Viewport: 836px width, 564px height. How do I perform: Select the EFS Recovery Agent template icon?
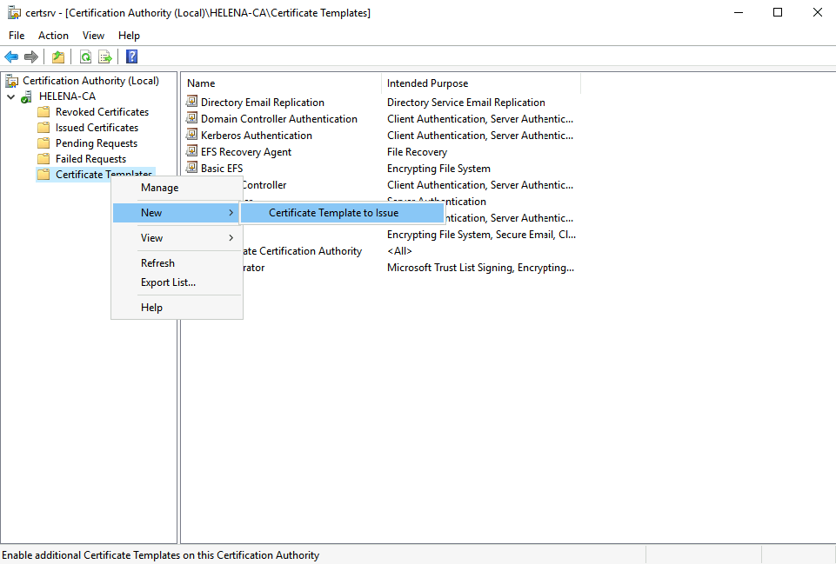pyautogui.click(x=192, y=152)
